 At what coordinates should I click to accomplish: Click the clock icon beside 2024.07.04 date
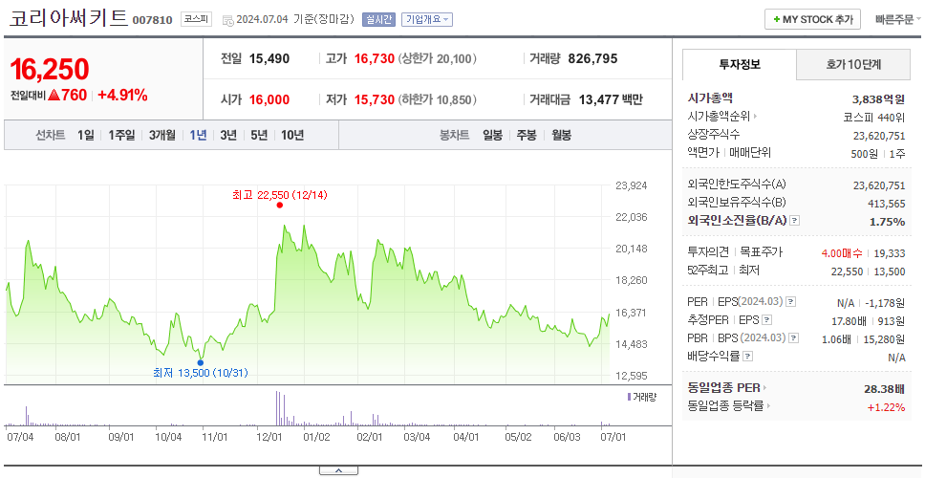click(x=227, y=21)
